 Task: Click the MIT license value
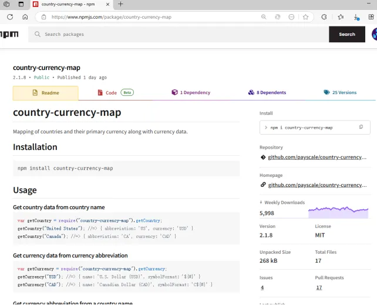click(320, 235)
